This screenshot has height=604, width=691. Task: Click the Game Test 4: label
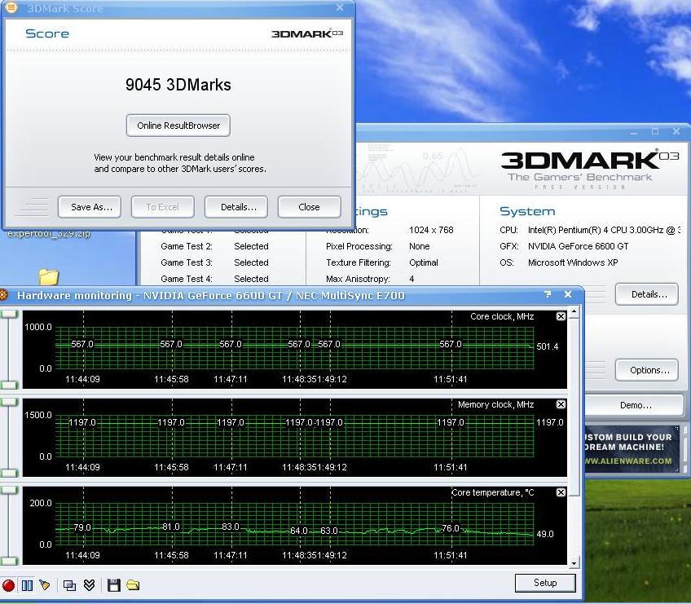pyautogui.click(x=187, y=279)
